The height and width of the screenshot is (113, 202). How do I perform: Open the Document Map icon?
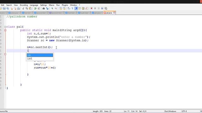(83, 8)
